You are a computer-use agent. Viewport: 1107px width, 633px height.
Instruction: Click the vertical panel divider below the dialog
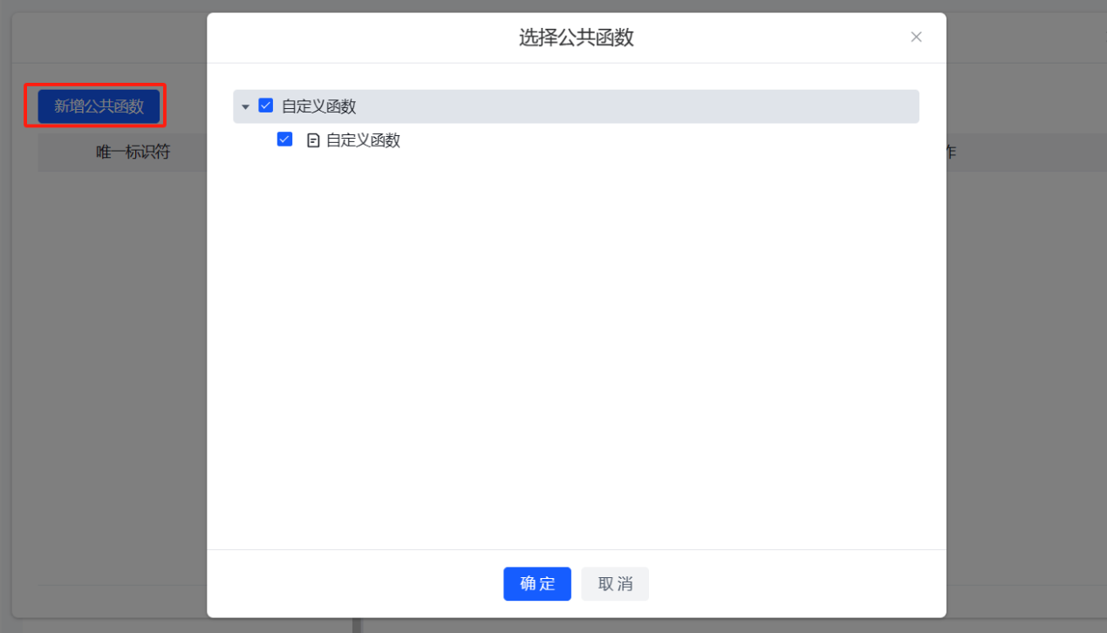pos(357,625)
